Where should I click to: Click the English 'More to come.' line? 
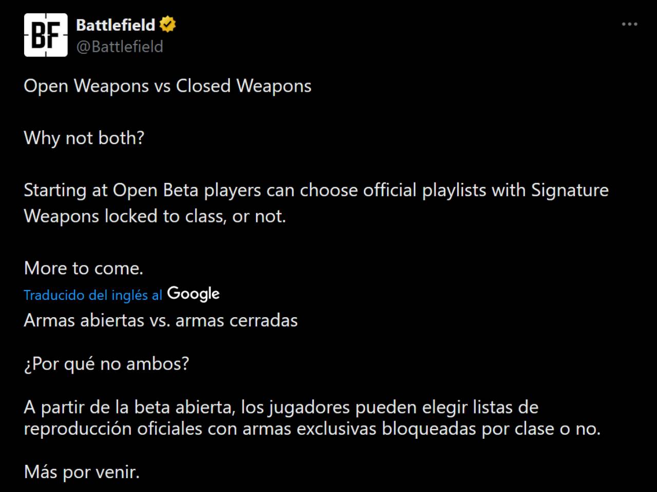[84, 268]
